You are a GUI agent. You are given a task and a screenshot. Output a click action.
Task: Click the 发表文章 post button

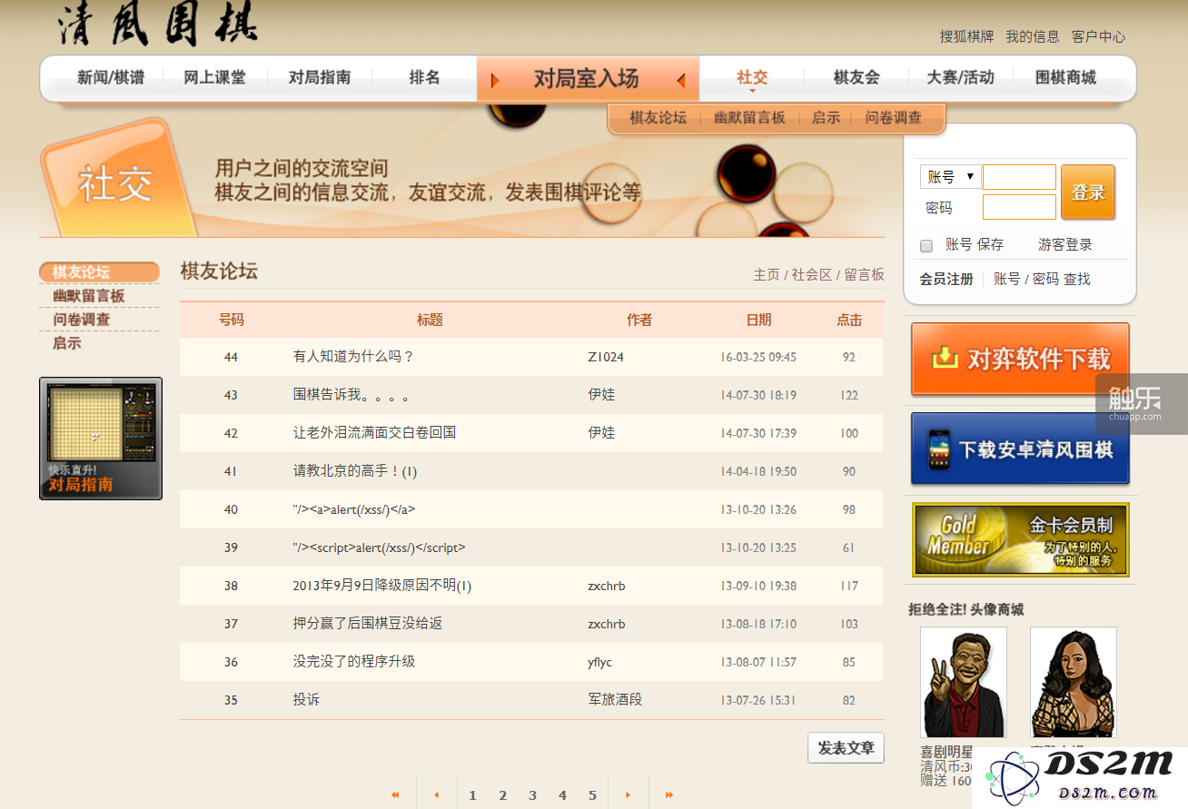click(x=846, y=748)
